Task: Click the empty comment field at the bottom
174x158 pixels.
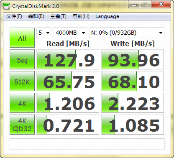Action: [87, 144]
